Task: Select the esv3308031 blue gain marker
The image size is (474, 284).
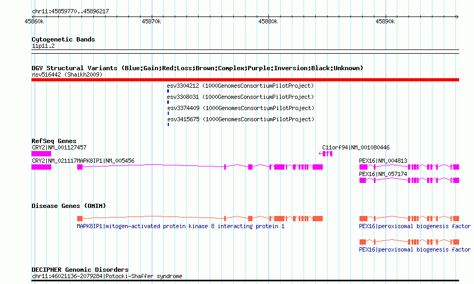Action: pos(168,102)
